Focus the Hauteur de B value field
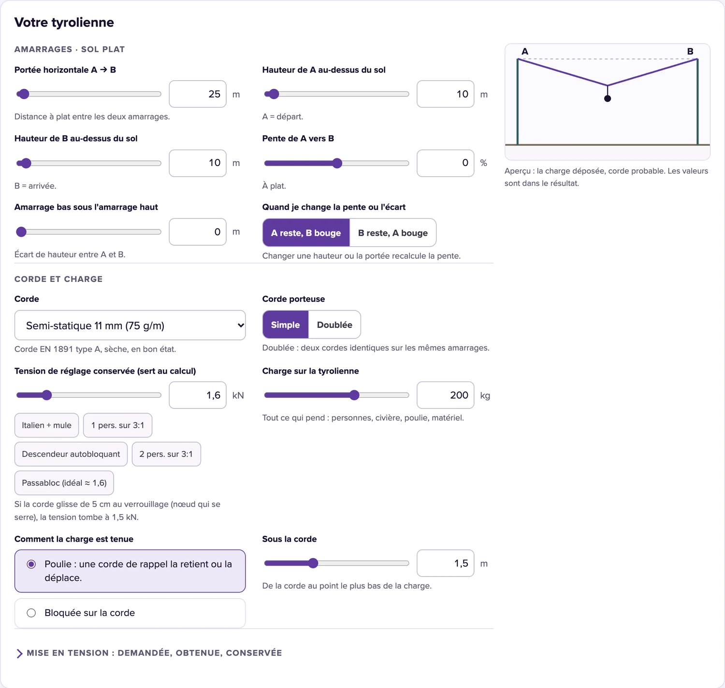 point(198,163)
